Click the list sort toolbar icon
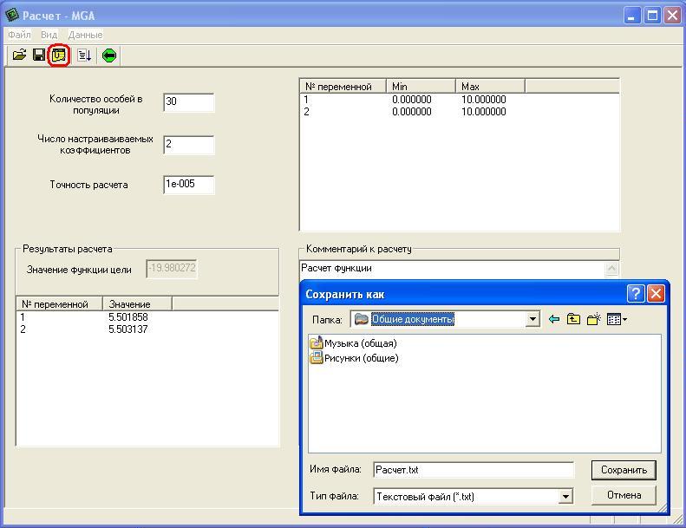The height and width of the screenshot is (528, 686). tap(84, 55)
